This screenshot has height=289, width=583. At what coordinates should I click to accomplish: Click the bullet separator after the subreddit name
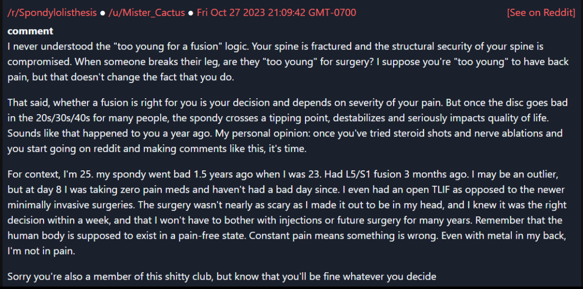coord(103,13)
